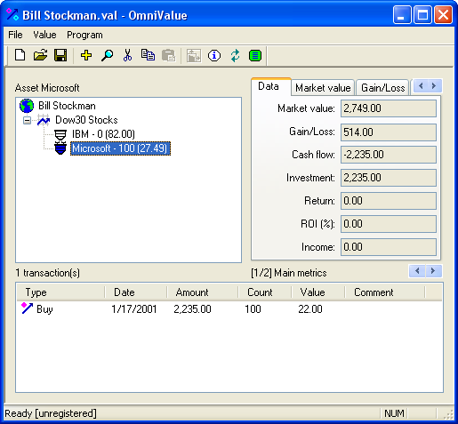Minimize the OmniValue window
Screen dimensions: 458x424
pyautogui.click(x=402, y=14)
